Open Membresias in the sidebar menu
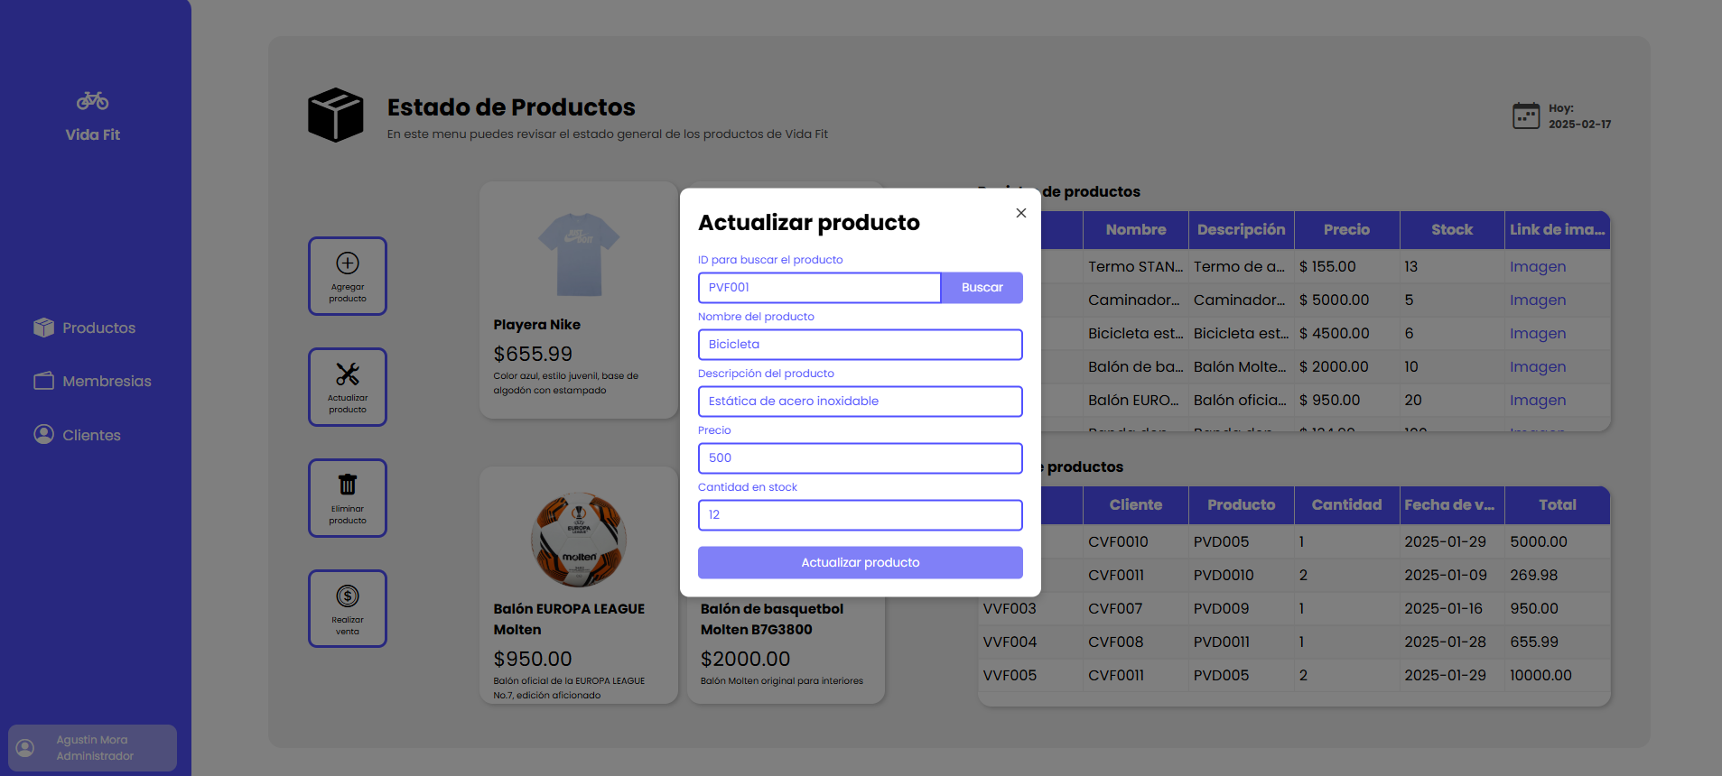 93,381
